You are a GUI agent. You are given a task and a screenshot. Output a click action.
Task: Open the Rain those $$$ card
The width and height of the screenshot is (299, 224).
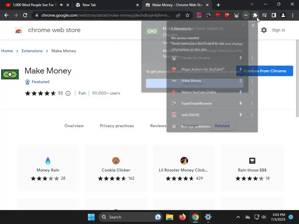click(x=252, y=168)
